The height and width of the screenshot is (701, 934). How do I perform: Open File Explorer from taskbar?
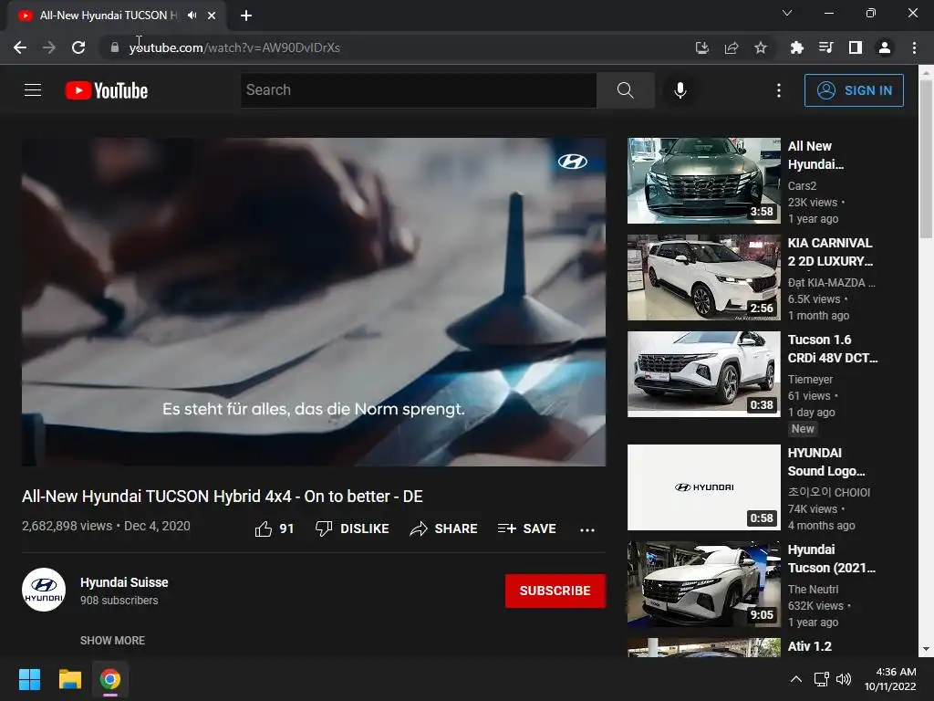[x=69, y=679]
